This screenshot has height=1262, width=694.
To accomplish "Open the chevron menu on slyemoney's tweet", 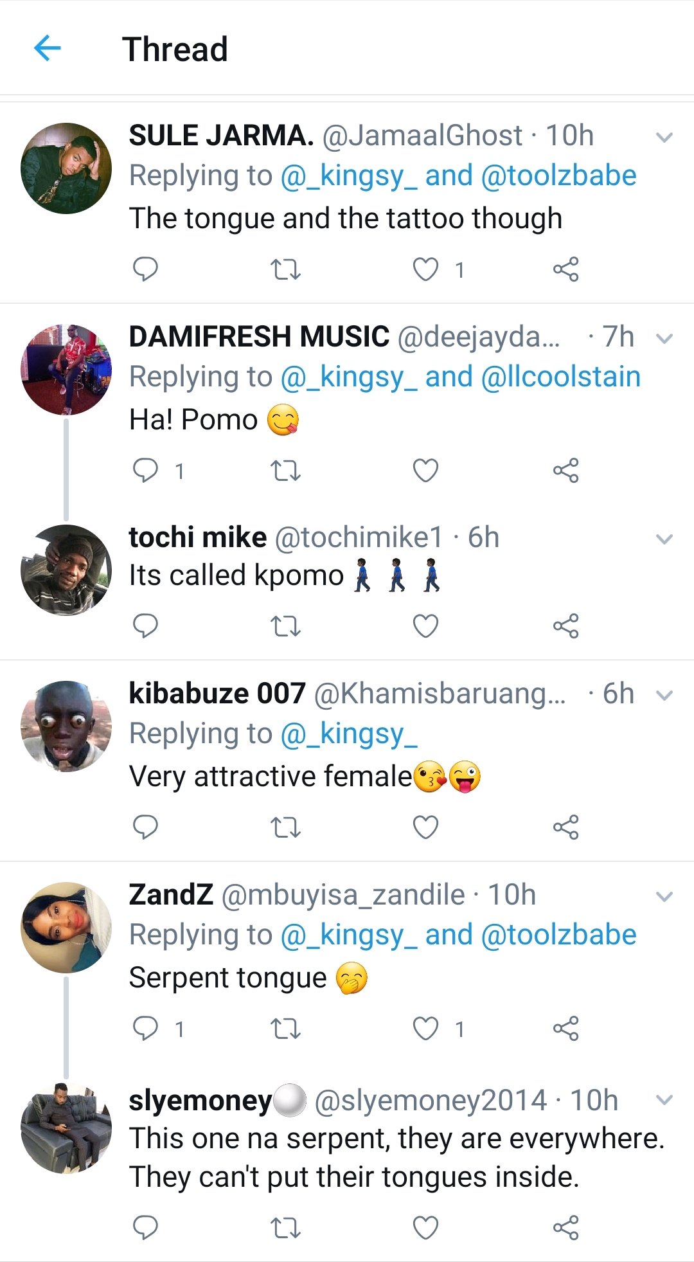I will point(664,1100).
